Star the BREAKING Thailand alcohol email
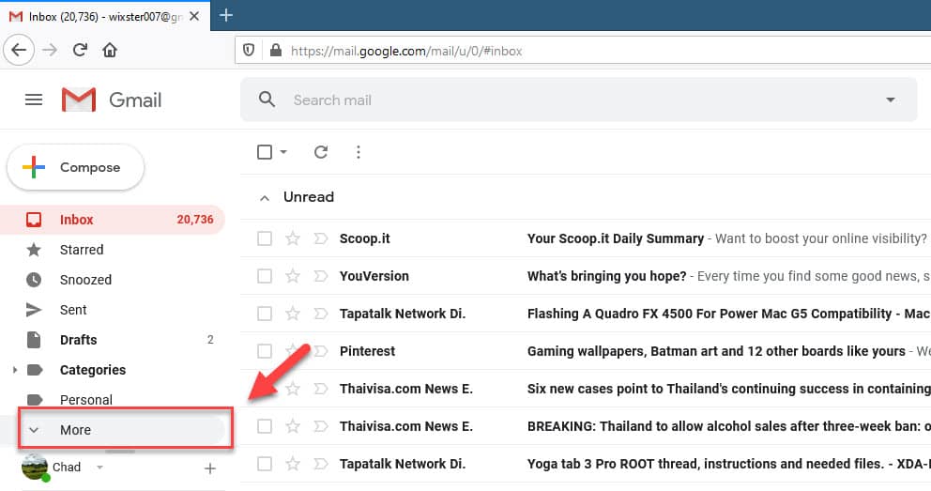This screenshot has height=491, width=931. pos(292,425)
